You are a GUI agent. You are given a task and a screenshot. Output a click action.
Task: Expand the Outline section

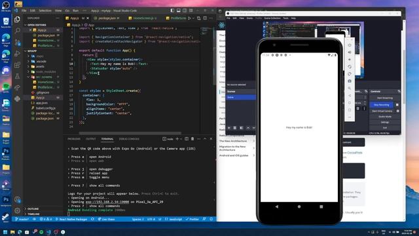pyautogui.click(x=33, y=208)
